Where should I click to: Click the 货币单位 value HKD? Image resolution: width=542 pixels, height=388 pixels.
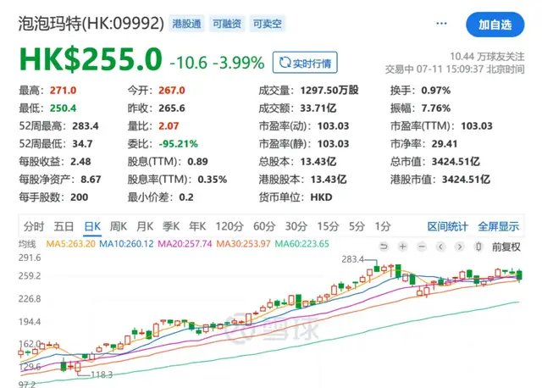(321, 197)
